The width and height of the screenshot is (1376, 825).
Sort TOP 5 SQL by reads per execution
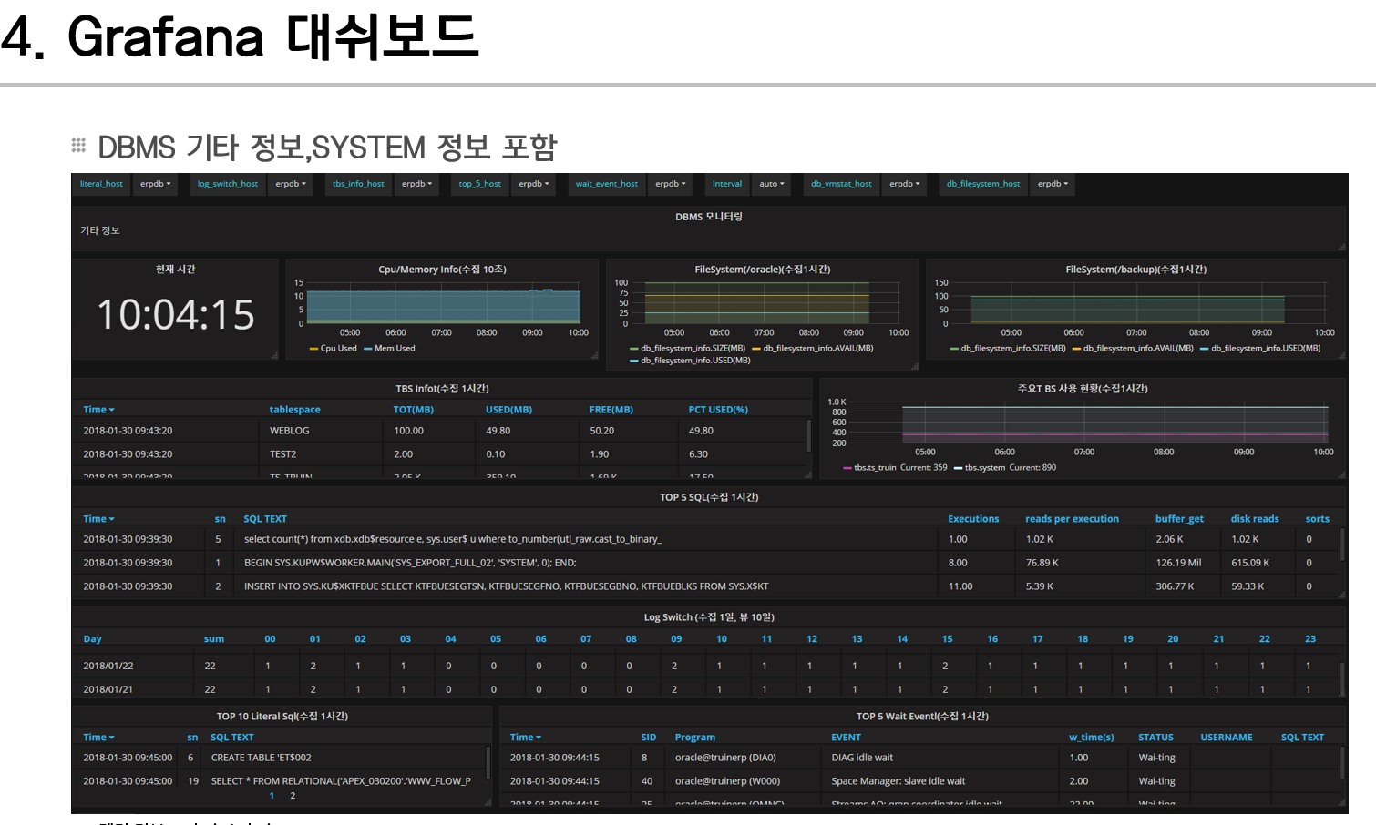click(1072, 519)
